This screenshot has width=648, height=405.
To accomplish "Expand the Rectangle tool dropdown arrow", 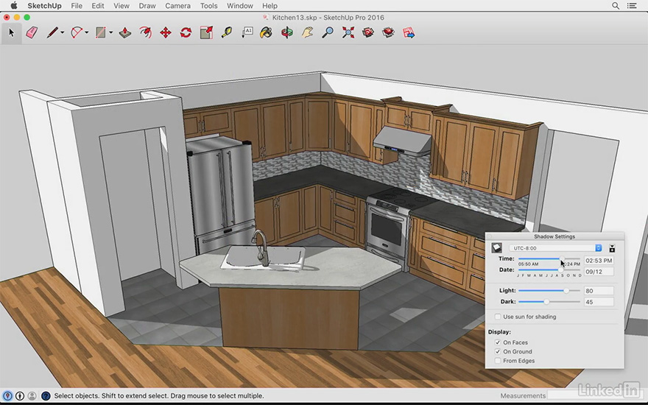I will [110, 32].
